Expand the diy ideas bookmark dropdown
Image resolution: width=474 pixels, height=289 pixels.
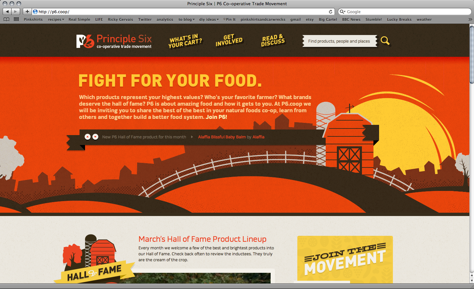click(x=209, y=19)
